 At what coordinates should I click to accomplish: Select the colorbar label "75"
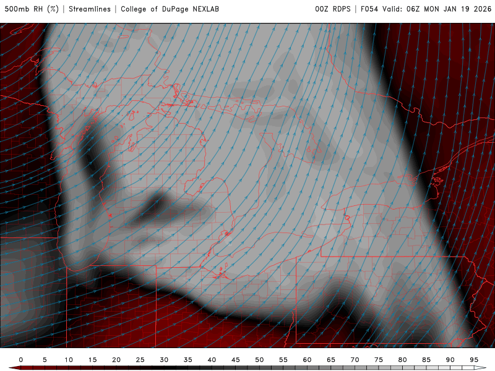pyautogui.click(x=379, y=360)
